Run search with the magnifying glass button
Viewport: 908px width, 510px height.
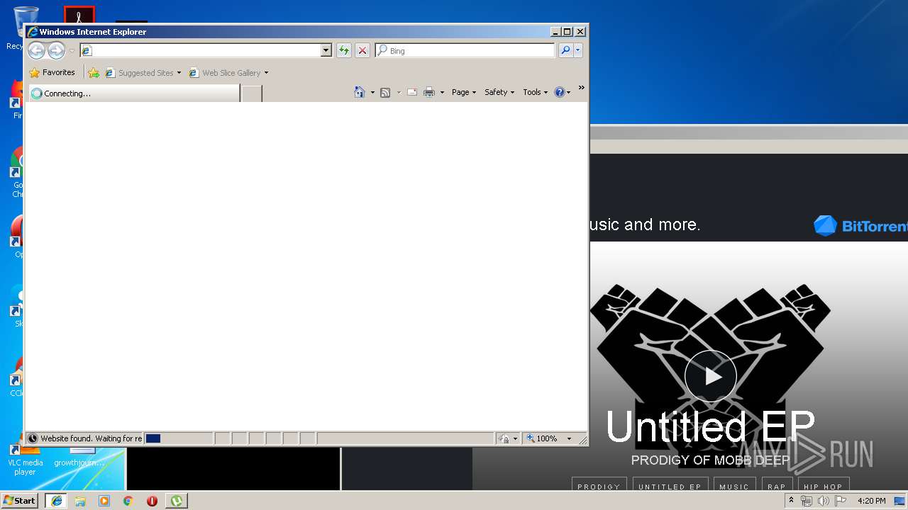565,50
